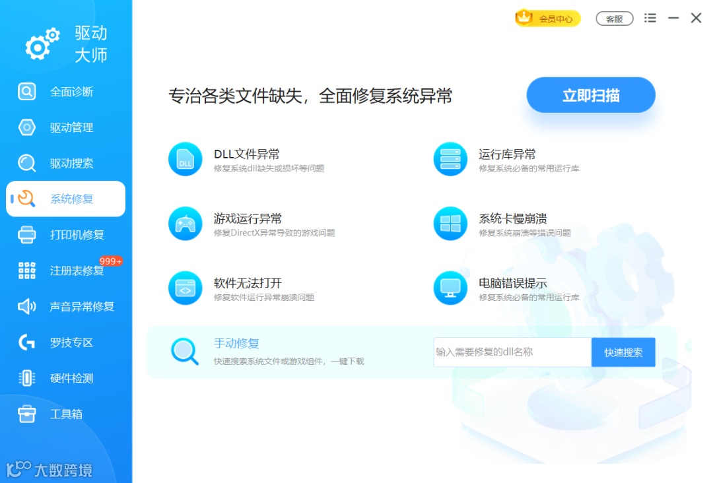The image size is (713, 483).
Task: Click the 电脑错误提示 monitor icon
Action: [450, 288]
